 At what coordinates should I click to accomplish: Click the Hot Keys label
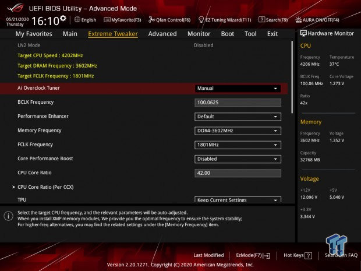(293, 255)
